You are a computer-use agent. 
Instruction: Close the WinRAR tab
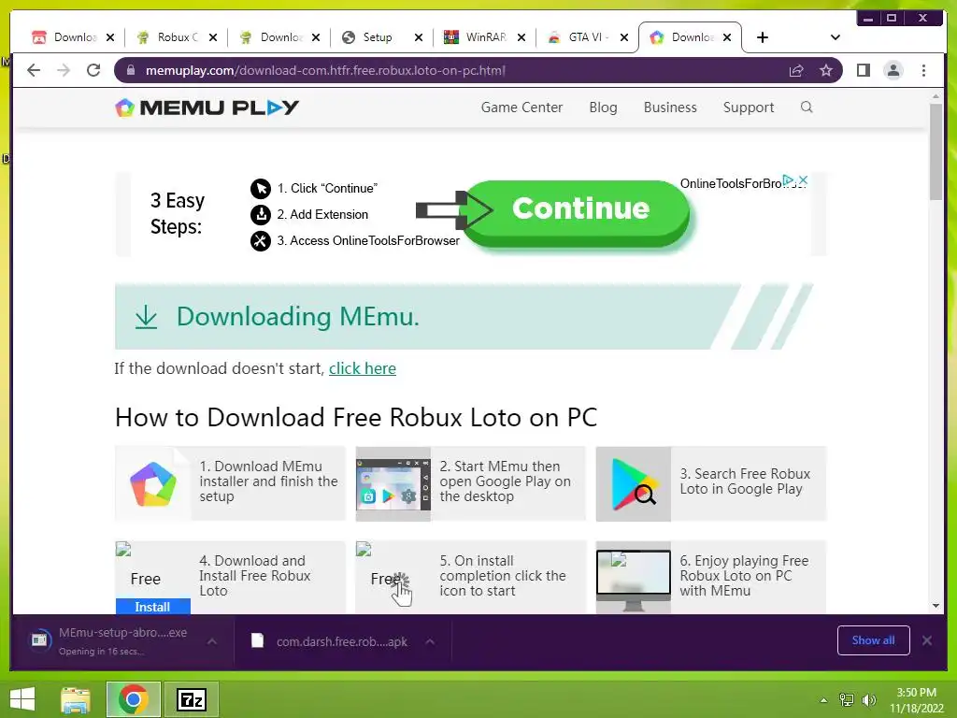pos(521,37)
